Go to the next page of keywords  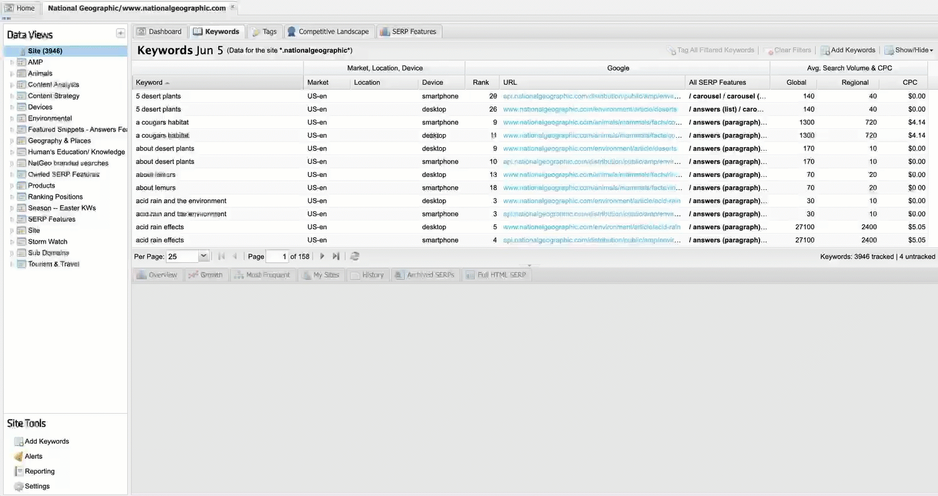322,256
